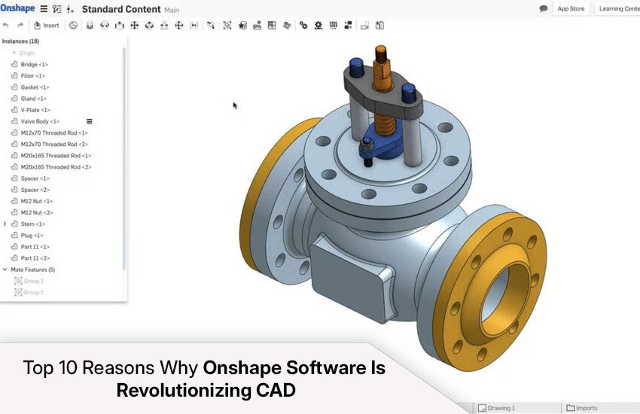Open the comments speech bubble icon
This screenshot has width=640, height=414.
(544, 8)
